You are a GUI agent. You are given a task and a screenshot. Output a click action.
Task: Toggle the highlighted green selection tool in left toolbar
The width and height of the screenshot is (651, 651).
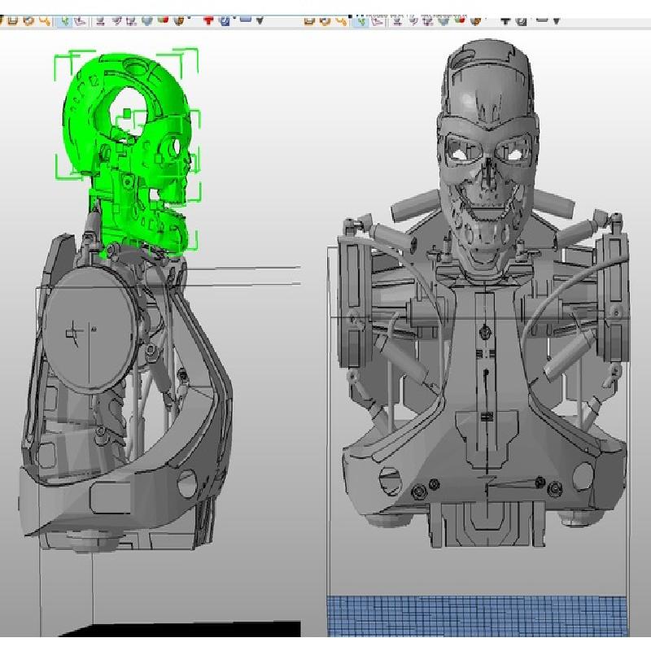pos(65,21)
